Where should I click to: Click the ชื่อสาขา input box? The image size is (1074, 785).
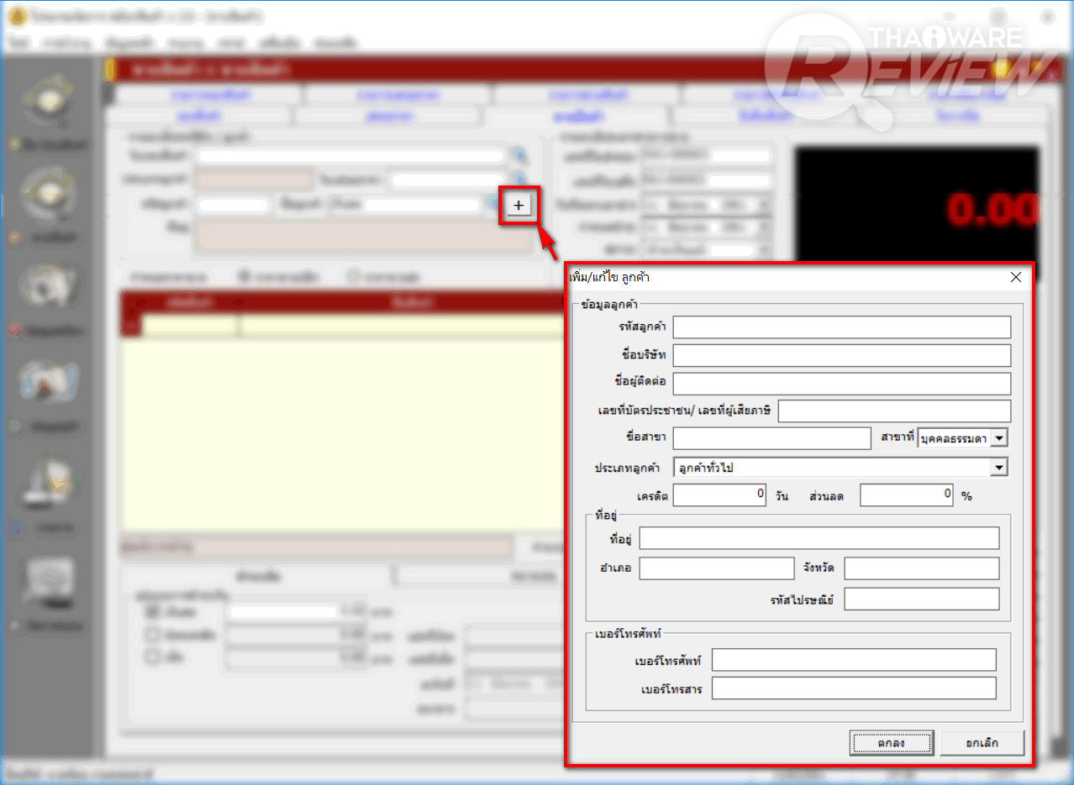point(772,438)
